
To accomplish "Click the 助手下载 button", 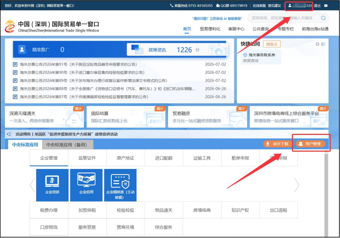I will tap(277, 144).
